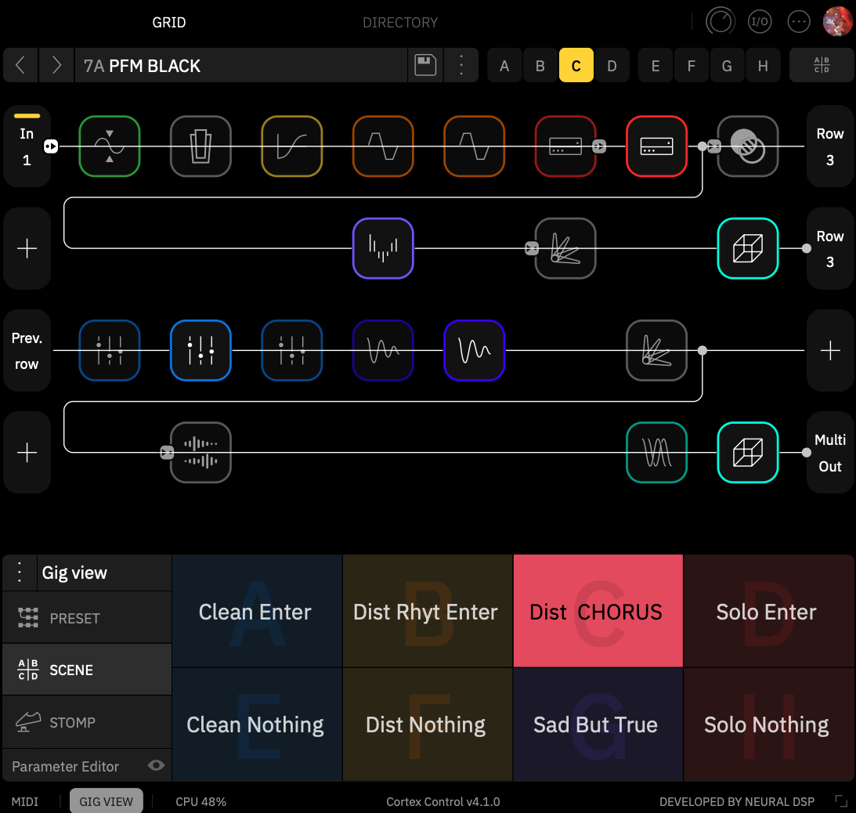Select the third dim blue EQ block

[291, 351]
